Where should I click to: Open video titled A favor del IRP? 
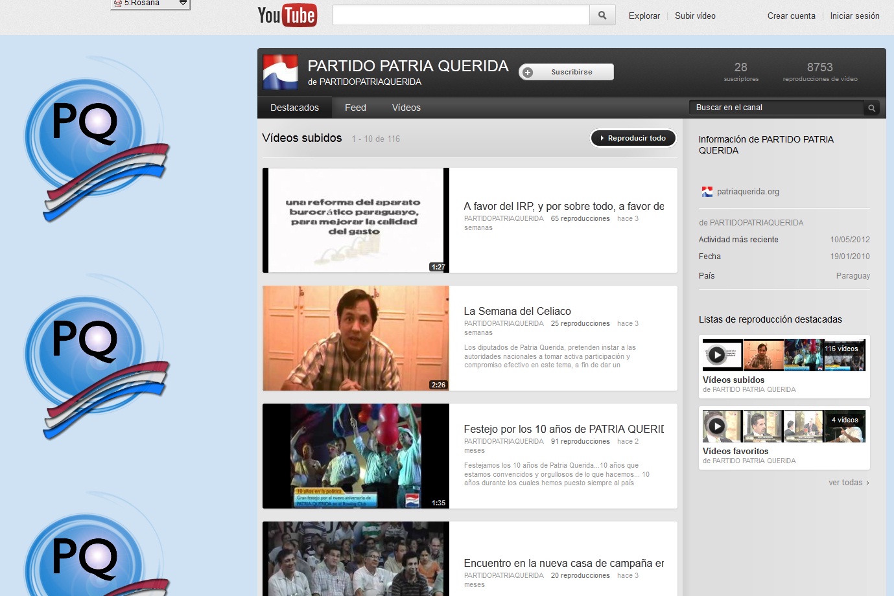click(x=563, y=206)
